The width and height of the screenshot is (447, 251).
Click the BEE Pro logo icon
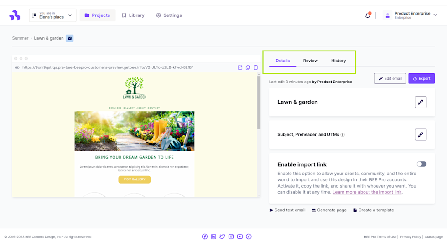(x=15, y=15)
